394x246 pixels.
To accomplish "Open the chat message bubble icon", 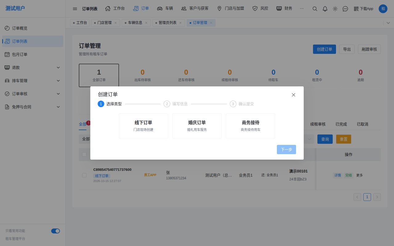I will 345,9.
